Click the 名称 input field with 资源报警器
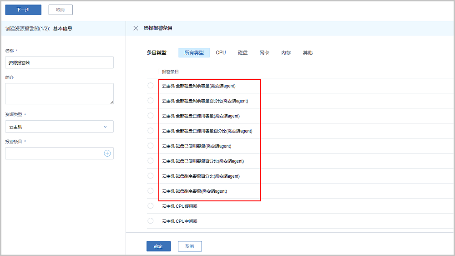 click(59, 63)
